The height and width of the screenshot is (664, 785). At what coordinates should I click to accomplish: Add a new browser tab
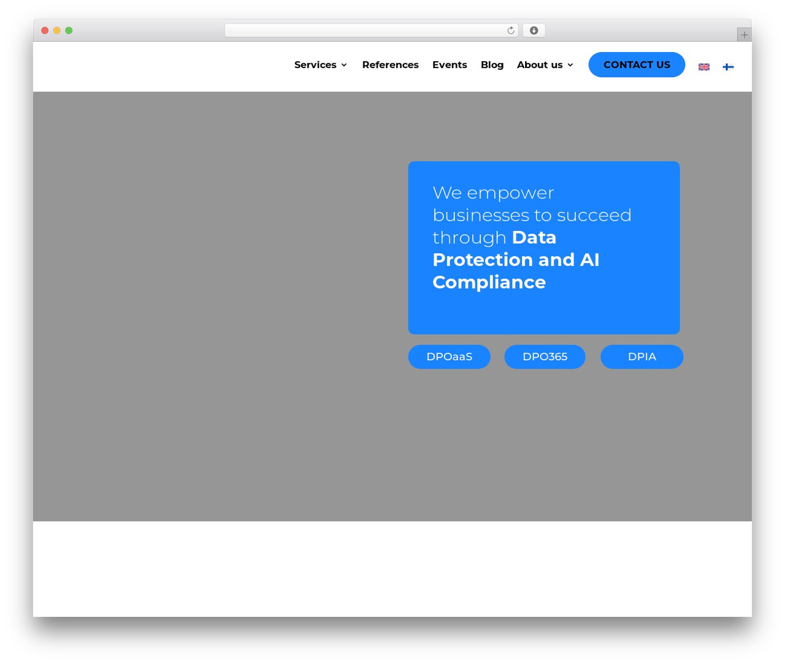point(744,35)
